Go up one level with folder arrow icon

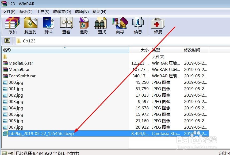(7, 41)
